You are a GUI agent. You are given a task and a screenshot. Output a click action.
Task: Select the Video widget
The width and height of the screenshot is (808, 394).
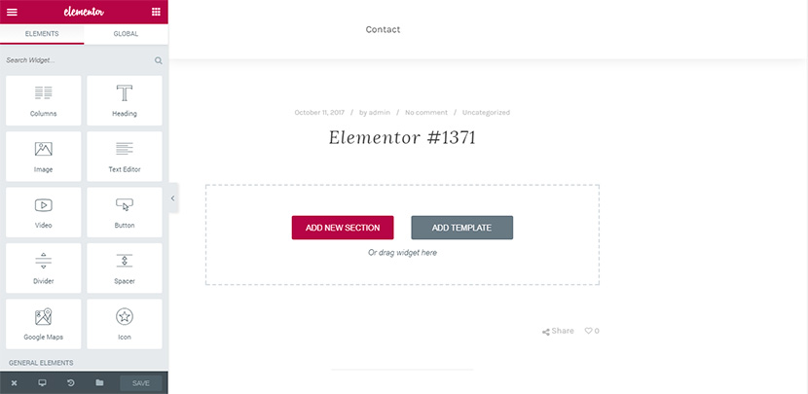(x=43, y=212)
